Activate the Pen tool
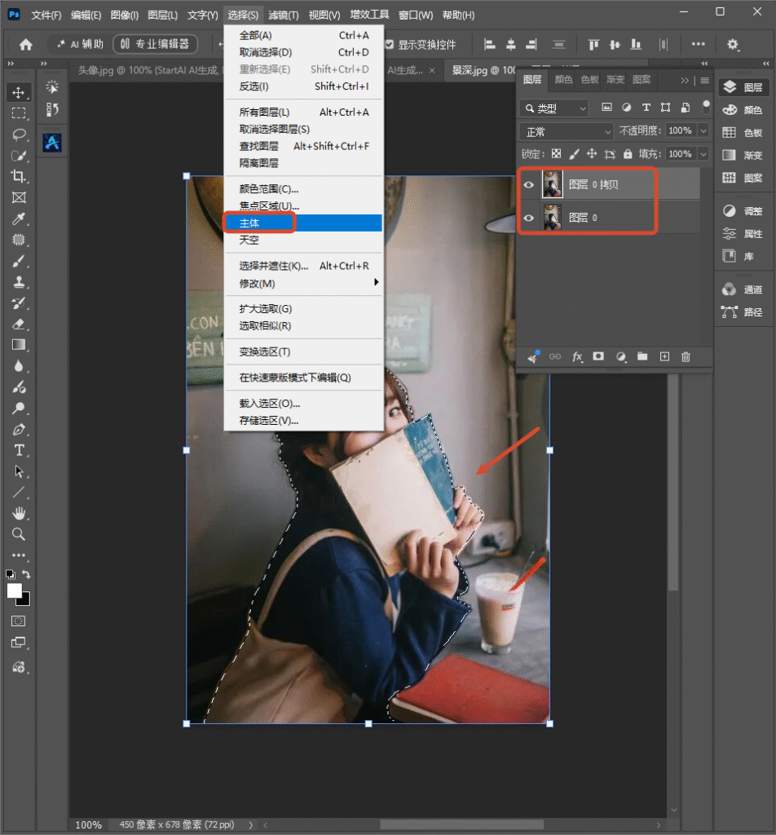The image size is (776, 835). point(19,429)
